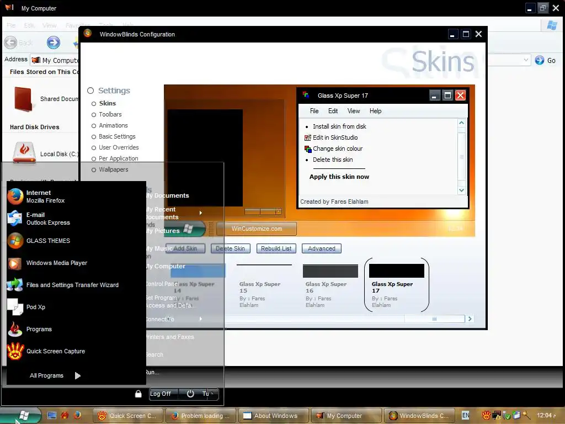Click Apply this skin now
This screenshot has height=424, width=565.
click(339, 177)
